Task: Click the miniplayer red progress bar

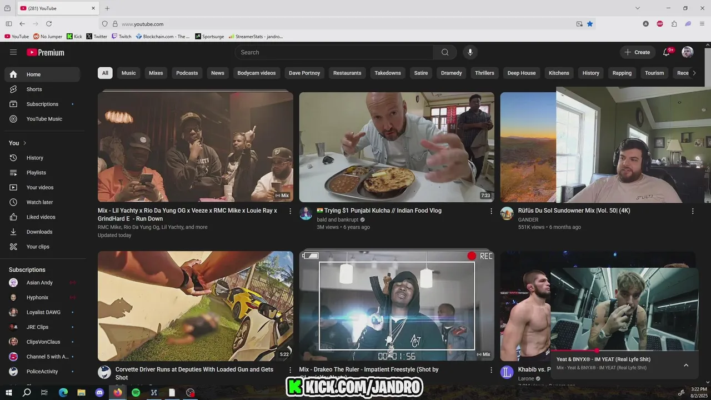Action: (x=624, y=351)
